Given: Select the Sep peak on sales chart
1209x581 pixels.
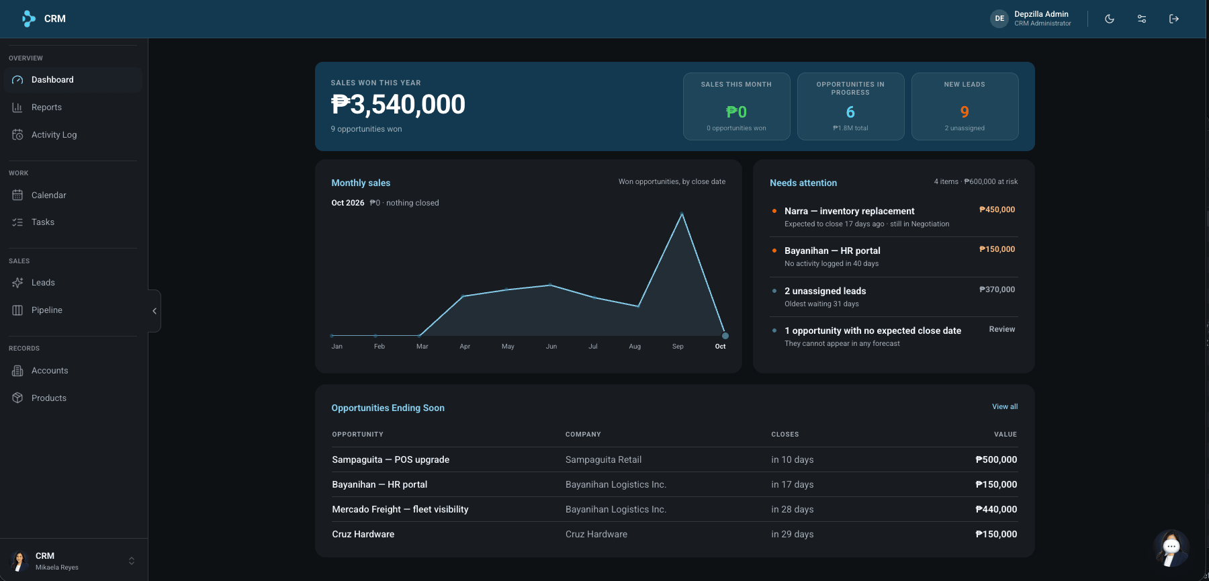Looking at the screenshot, I should pyautogui.click(x=682, y=214).
